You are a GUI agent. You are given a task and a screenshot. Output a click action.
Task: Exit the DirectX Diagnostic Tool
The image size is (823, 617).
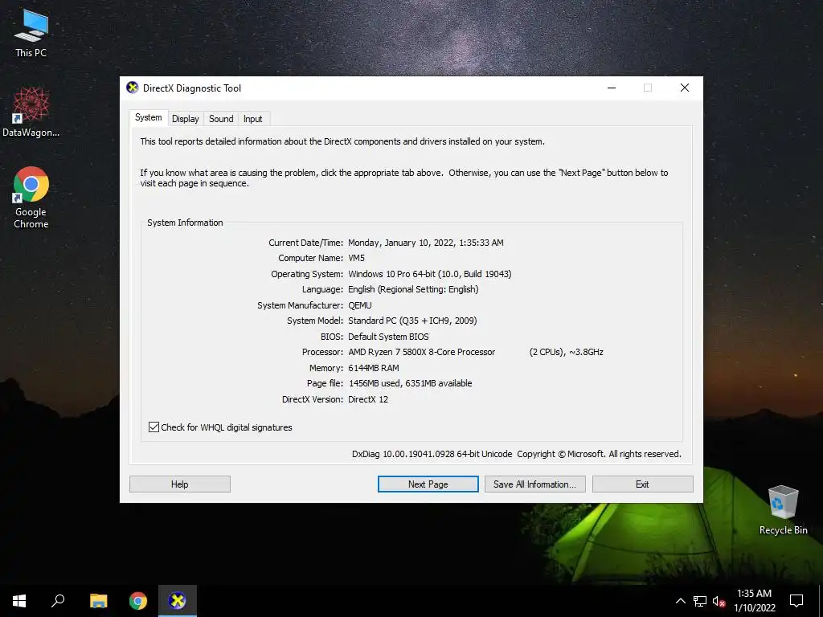[642, 484]
